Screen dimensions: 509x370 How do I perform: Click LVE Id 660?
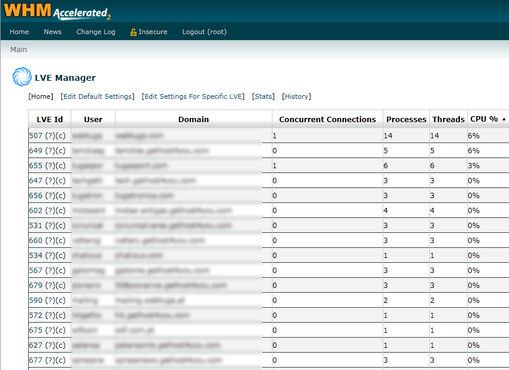[36, 241]
